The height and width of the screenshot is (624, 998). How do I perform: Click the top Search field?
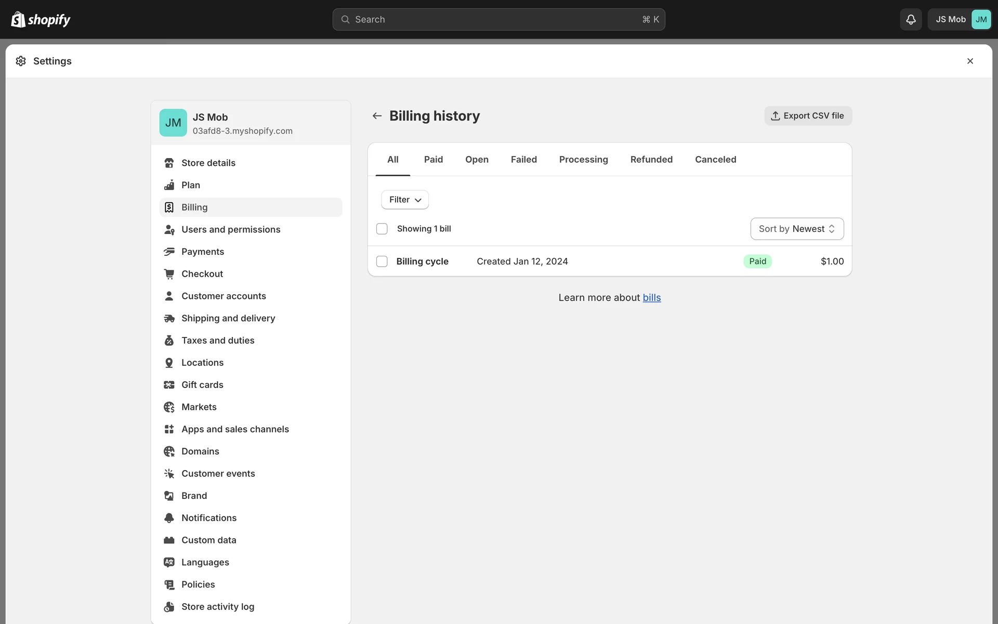pos(498,19)
